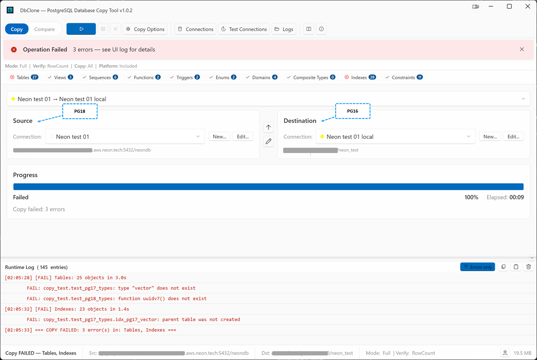
Task: Click the yellow dot in Destination connection
Action: [x=322, y=137]
